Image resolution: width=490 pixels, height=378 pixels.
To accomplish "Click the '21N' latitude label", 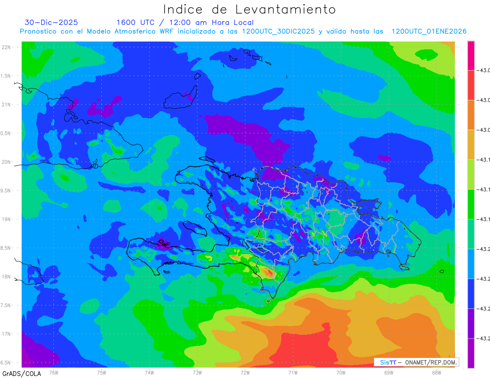I will [7, 104].
